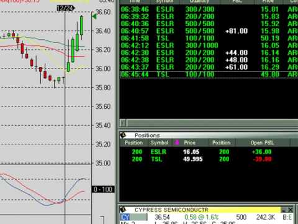
Task: Click the green price arrow marker on chart axis
Action: pos(94,16)
